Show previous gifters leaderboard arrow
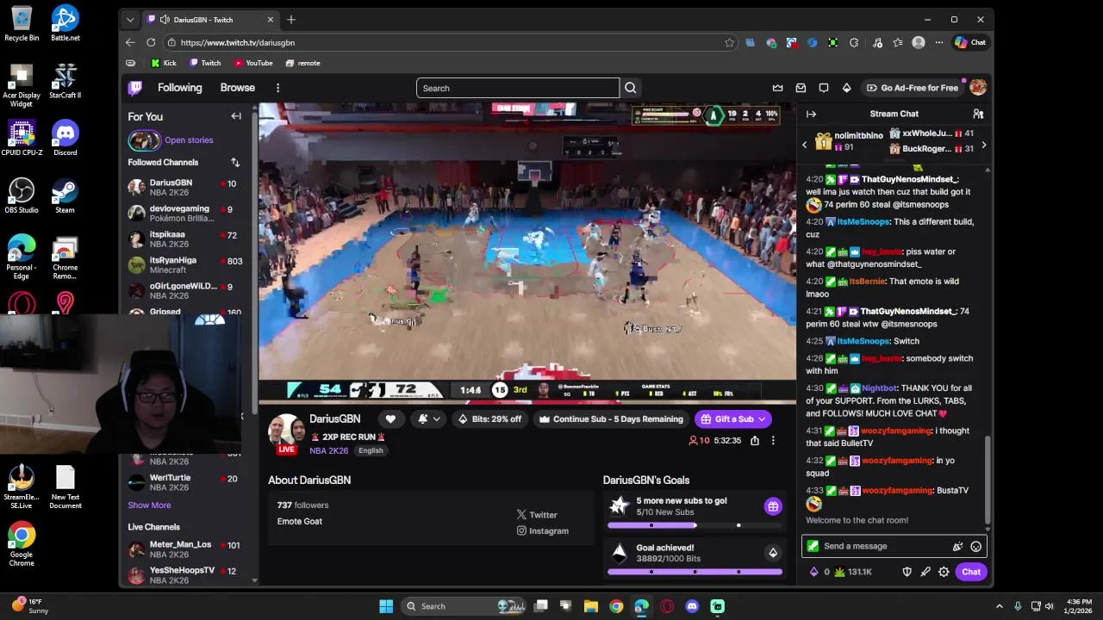Screen dimensions: 1103x620 pos(805,146)
